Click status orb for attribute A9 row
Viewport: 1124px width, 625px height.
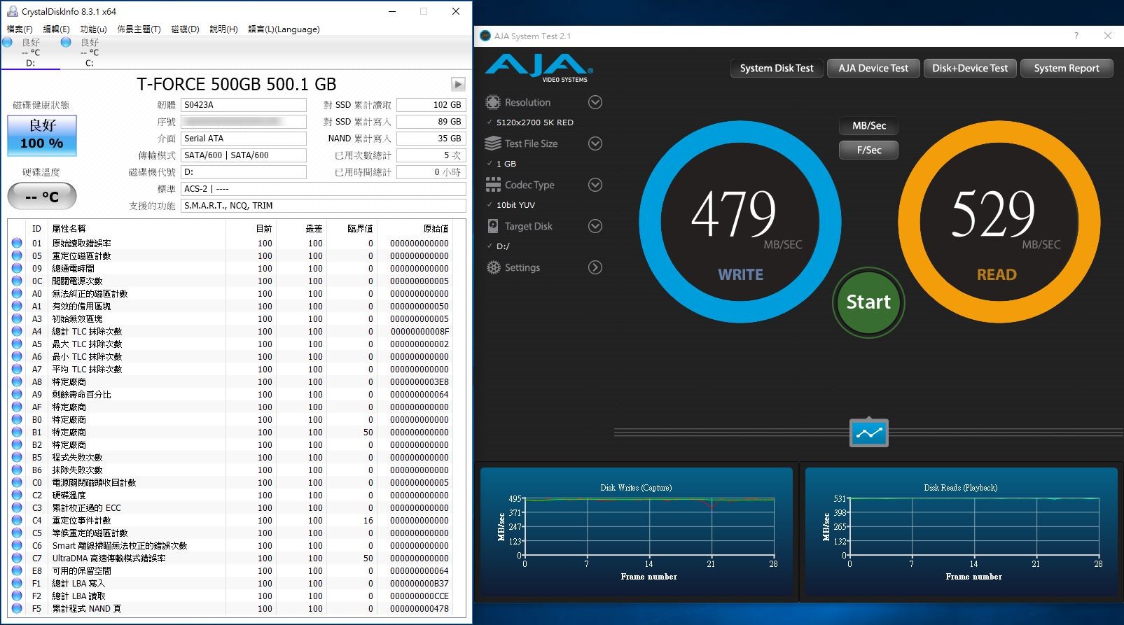(x=17, y=395)
